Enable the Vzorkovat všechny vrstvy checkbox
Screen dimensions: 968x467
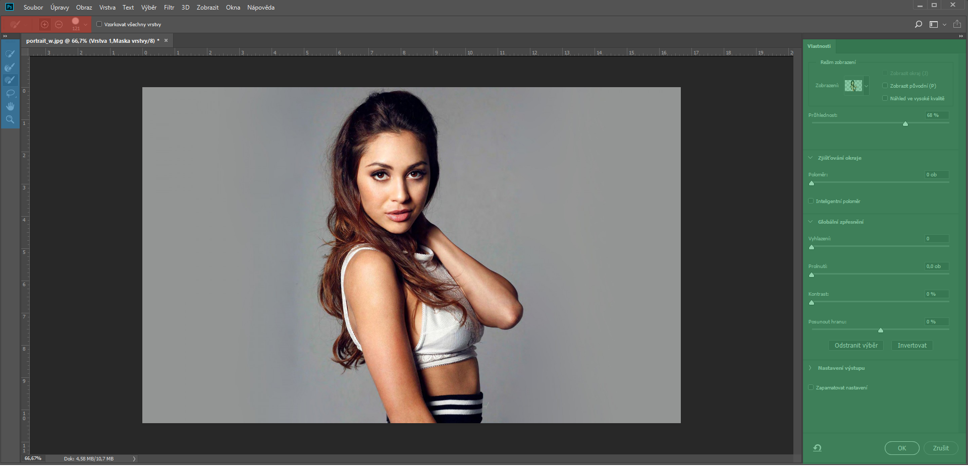[99, 24]
